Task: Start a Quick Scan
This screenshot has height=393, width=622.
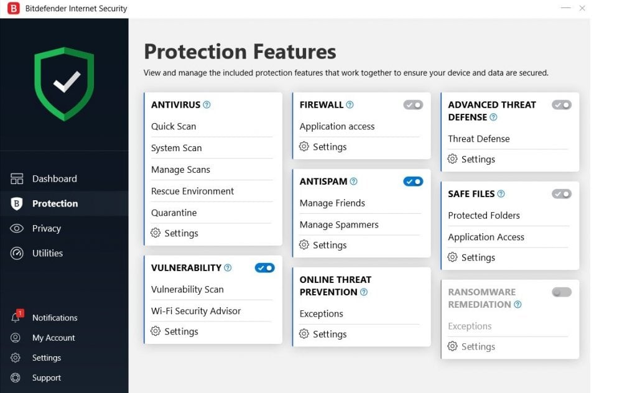Action: 174,126
